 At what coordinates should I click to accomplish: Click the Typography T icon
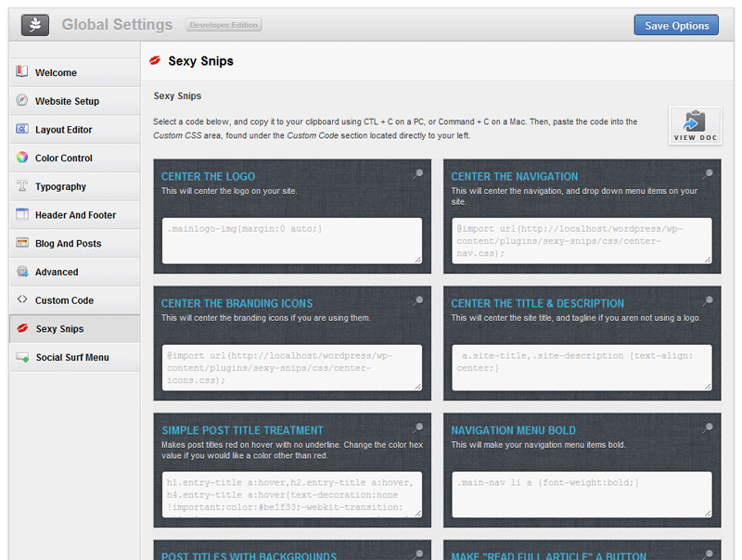[21, 185]
